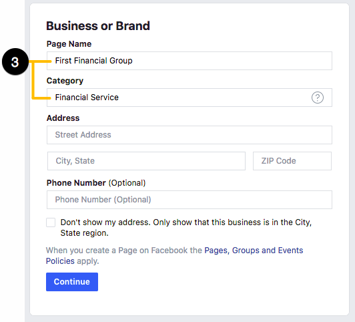Open the Pages, Groups and Events link
355x322 pixels.
click(254, 251)
